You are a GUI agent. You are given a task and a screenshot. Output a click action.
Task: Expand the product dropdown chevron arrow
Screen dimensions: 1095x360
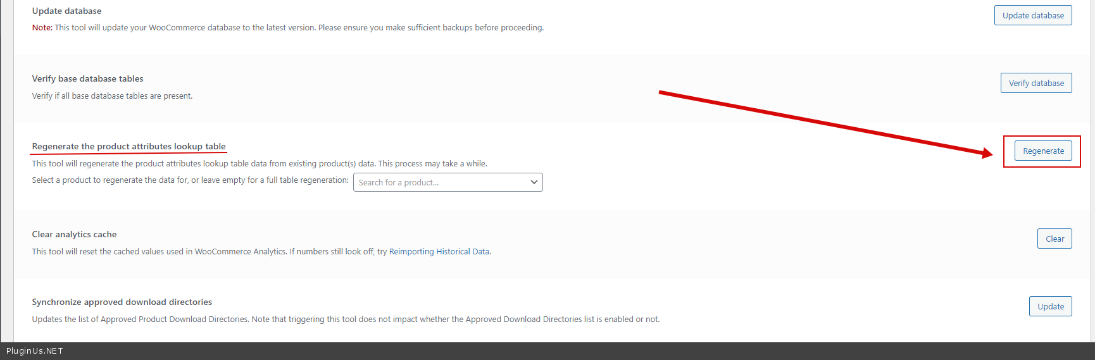(534, 183)
